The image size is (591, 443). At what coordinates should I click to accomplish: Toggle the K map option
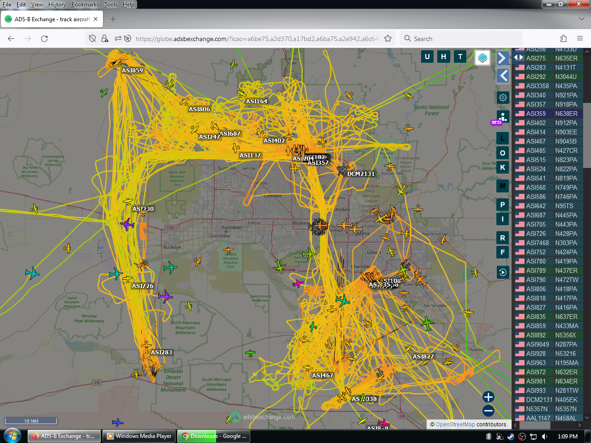tap(503, 167)
